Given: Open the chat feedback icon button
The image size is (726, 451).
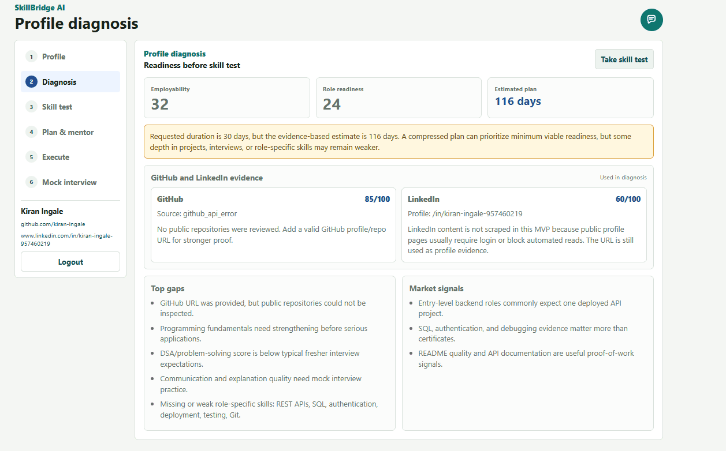Looking at the screenshot, I should [651, 20].
